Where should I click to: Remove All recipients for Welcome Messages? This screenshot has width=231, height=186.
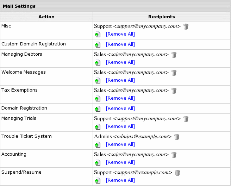pos(120,80)
